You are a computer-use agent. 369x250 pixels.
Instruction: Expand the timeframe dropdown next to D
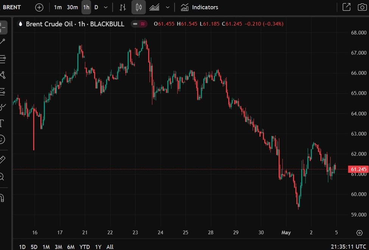[x=105, y=7]
